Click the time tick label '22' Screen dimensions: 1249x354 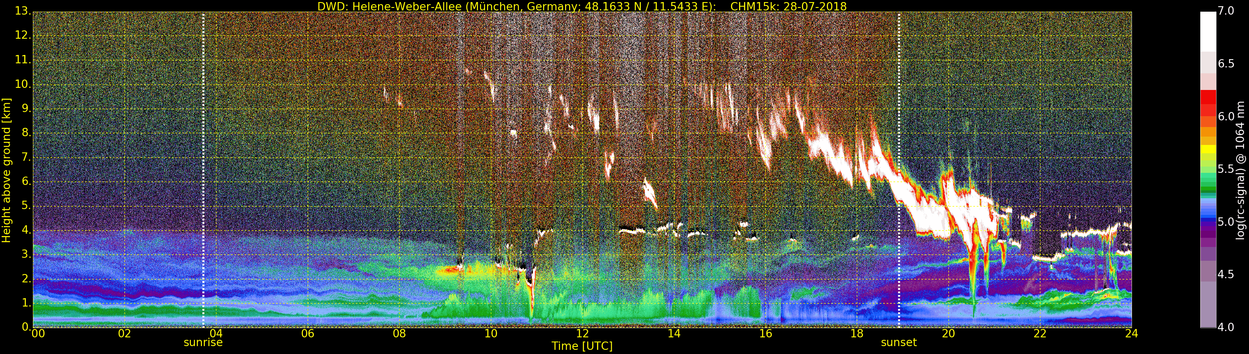1040,334
